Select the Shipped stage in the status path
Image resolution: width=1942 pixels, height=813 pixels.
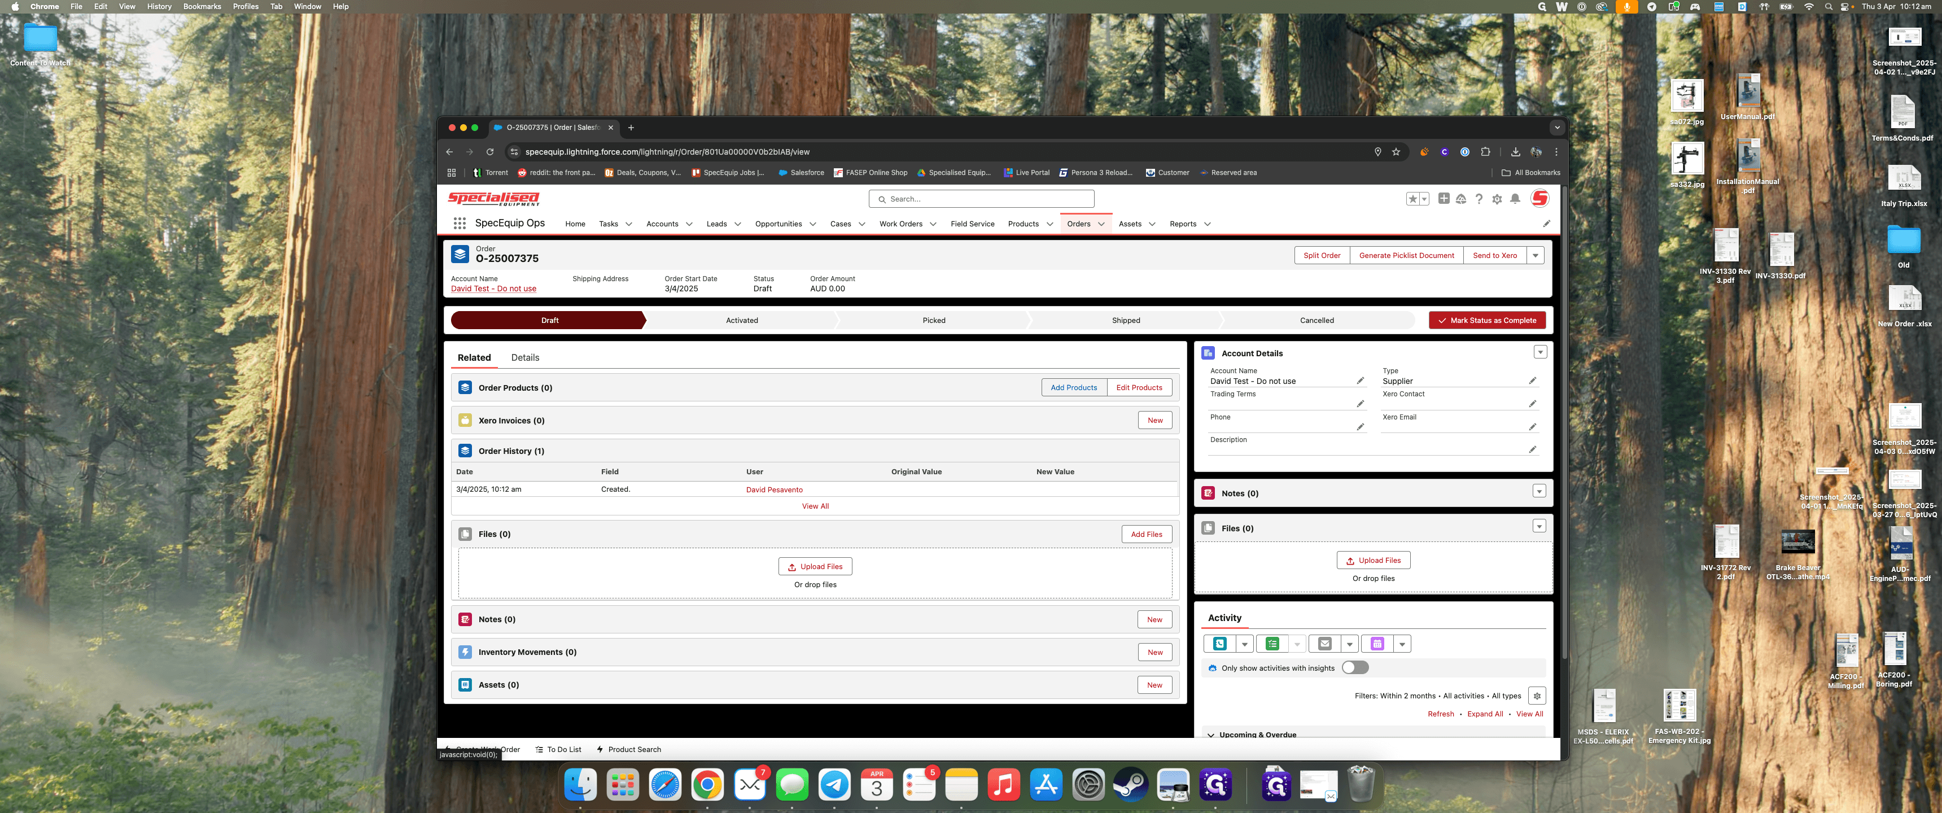click(1126, 320)
